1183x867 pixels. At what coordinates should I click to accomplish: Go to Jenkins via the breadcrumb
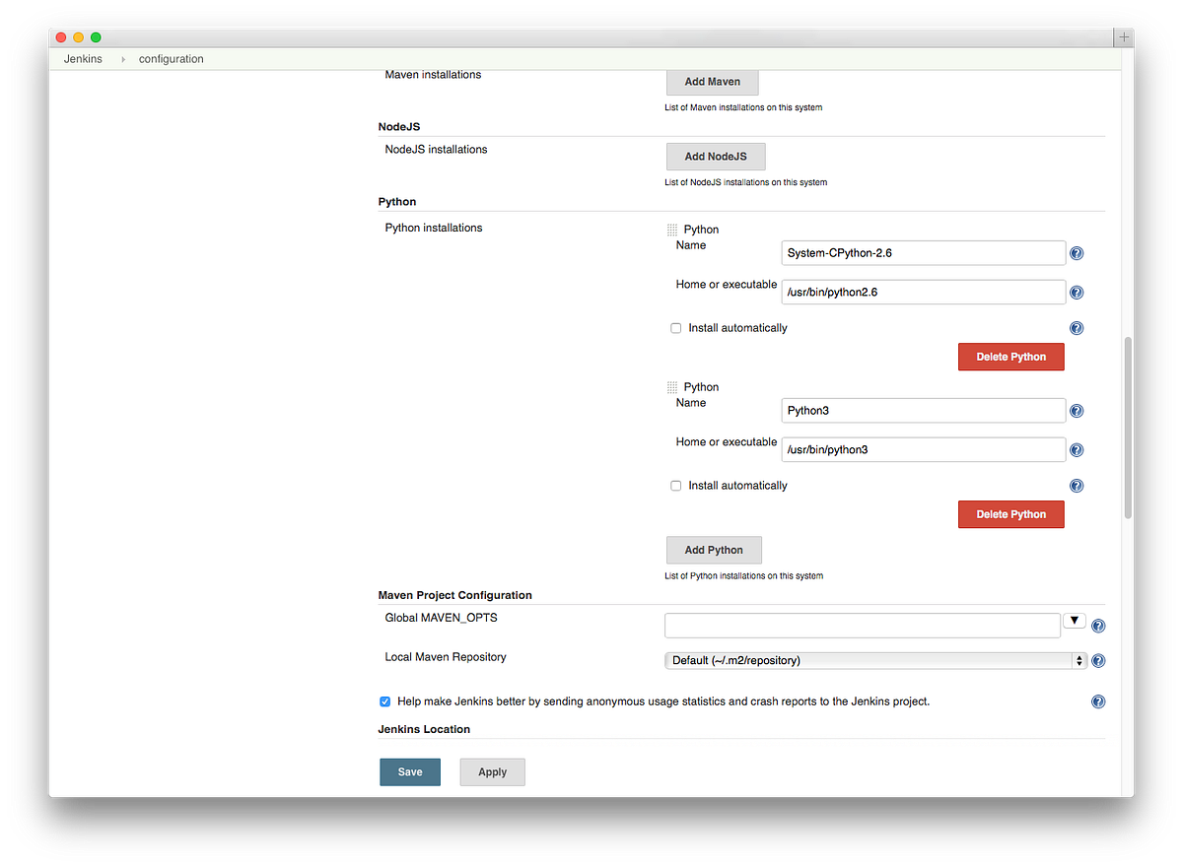click(x=83, y=58)
